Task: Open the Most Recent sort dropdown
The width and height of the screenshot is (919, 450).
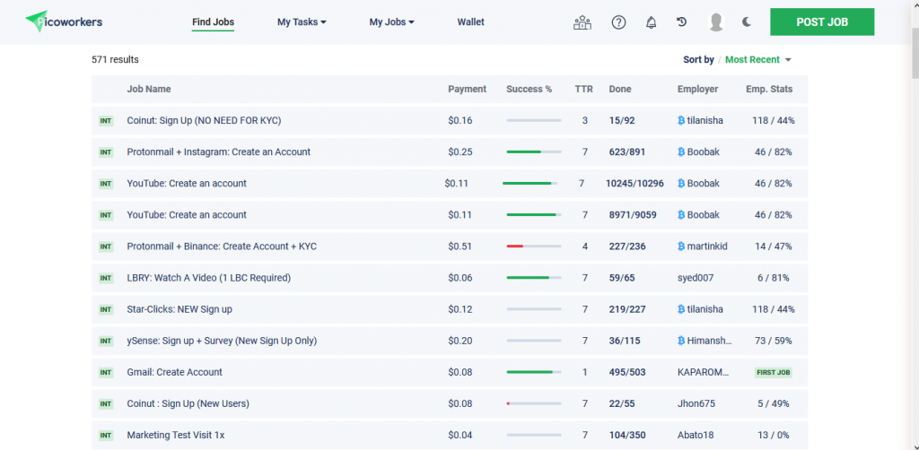Action: pos(758,60)
